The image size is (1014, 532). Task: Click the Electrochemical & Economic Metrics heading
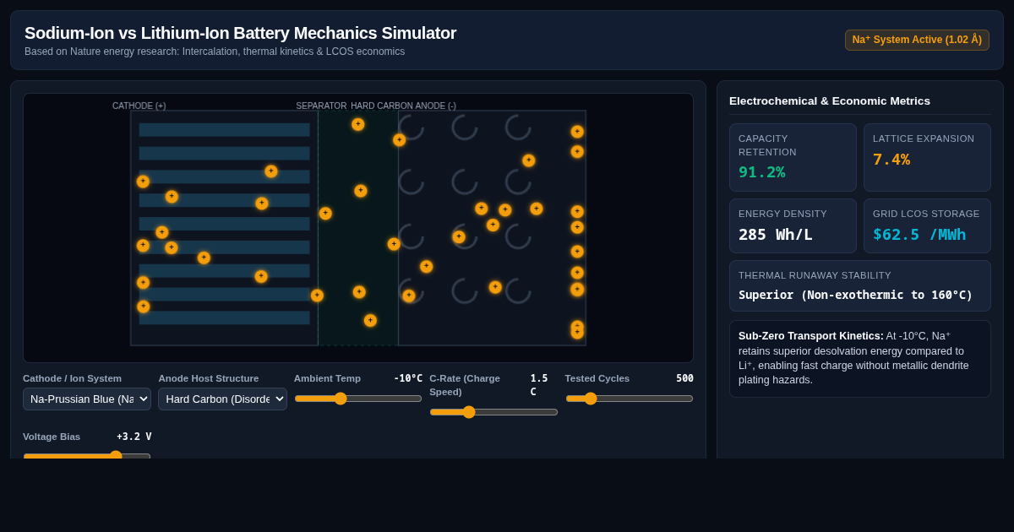click(x=830, y=100)
